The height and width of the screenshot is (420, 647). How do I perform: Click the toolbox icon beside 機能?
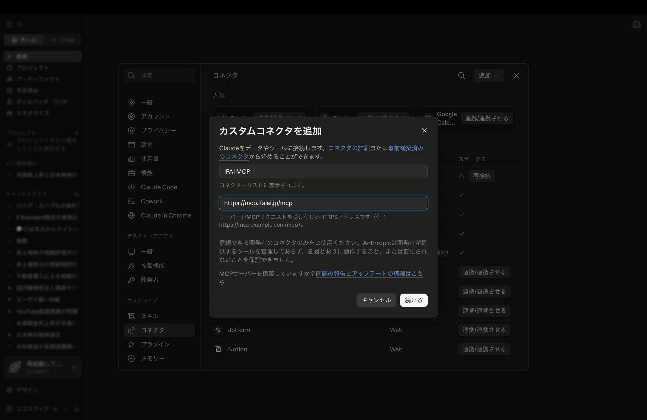tap(131, 173)
